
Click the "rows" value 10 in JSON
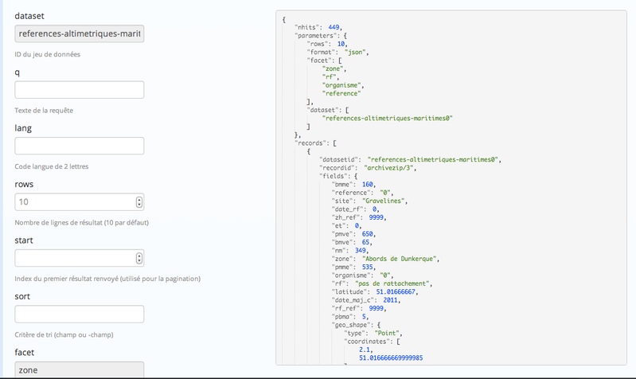click(341, 44)
